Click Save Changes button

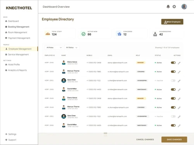174,140
